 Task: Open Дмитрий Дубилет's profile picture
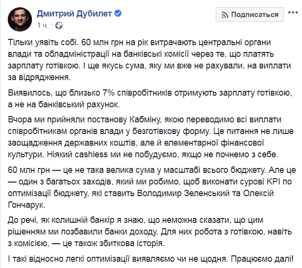pos(19,18)
